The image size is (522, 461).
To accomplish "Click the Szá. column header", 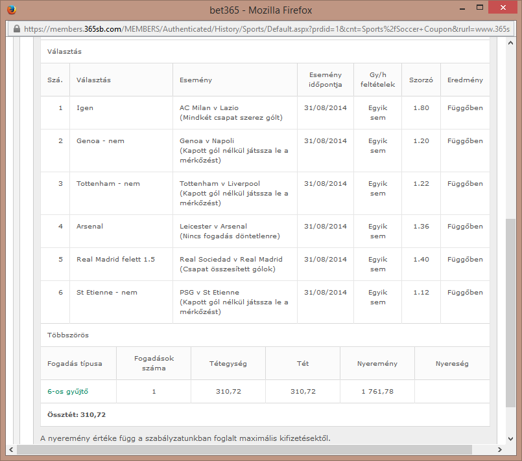I will coord(55,80).
